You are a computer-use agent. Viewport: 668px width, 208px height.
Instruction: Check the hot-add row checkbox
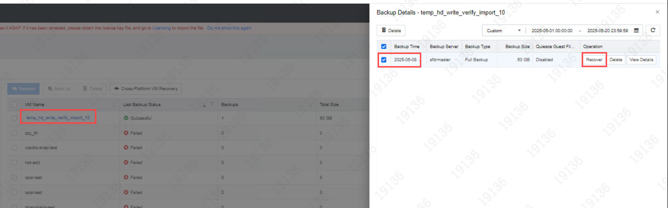pyautogui.click(x=14, y=163)
